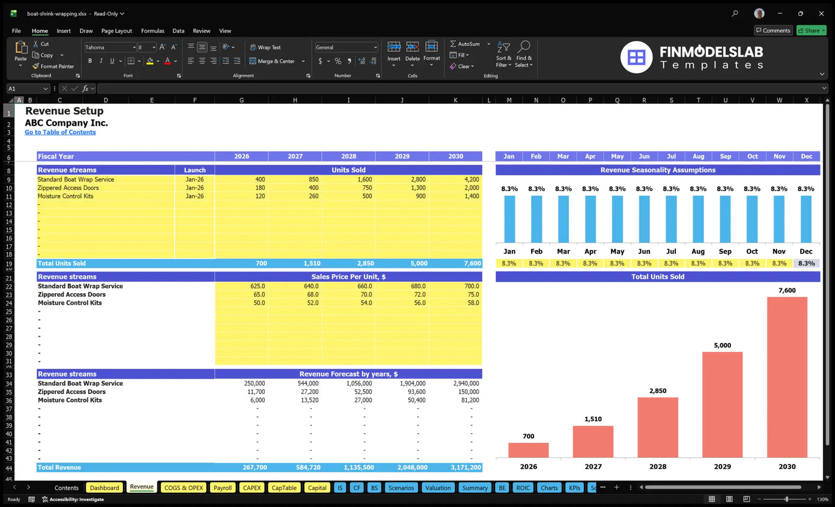Image resolution: width=835 pixels, height=507 pixels.
Task: Click the Decrease Indent icon
Action: pos(226,61)
